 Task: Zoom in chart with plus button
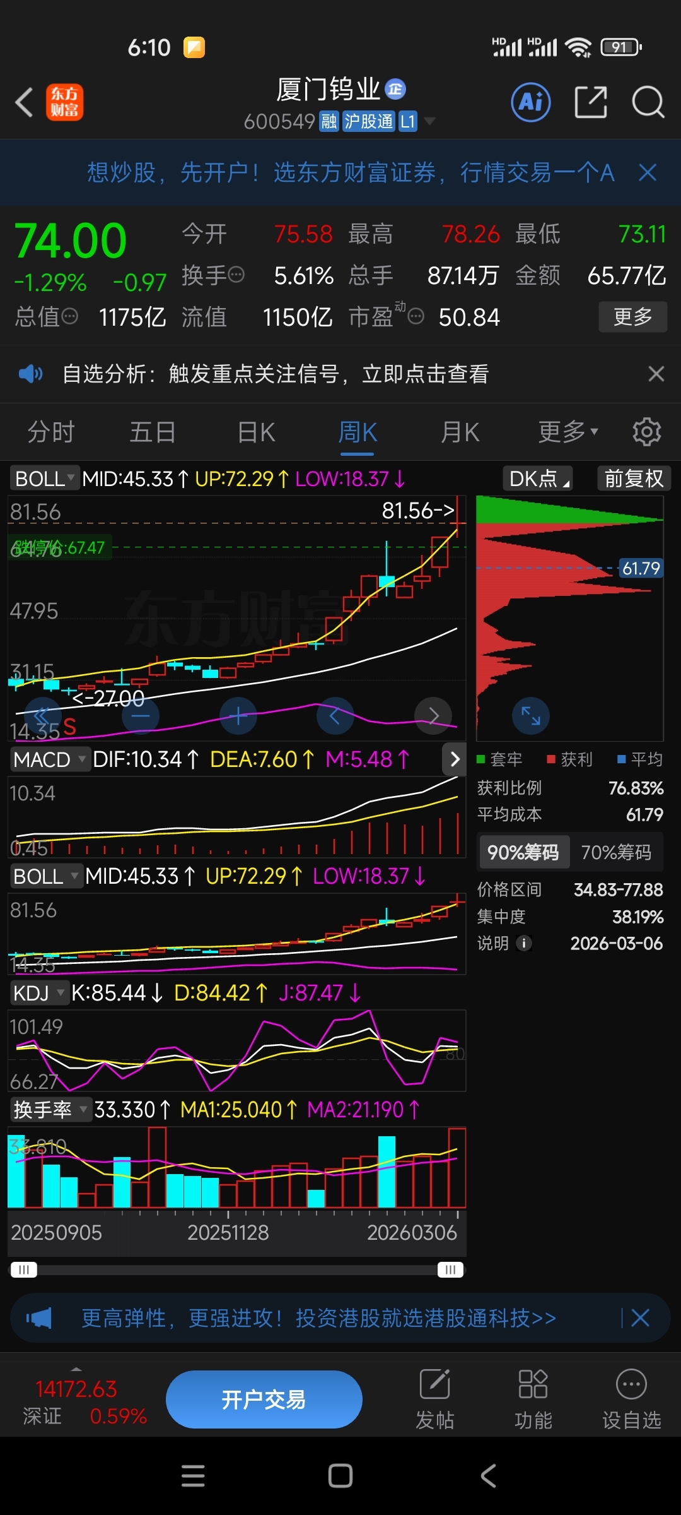pos(238,716)
